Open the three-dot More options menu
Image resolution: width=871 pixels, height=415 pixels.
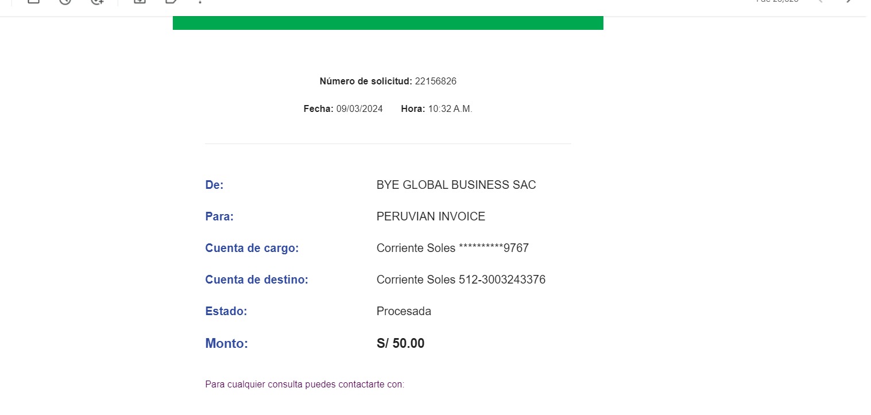(200, 2)
